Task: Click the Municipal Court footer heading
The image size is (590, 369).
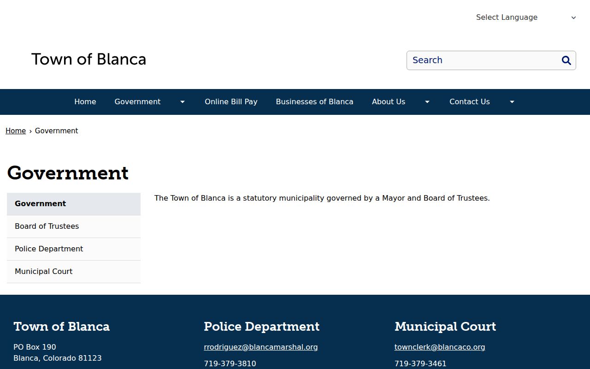Action: (x=445, y=327)
